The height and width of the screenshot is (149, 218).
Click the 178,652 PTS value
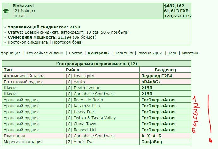coord(178,16)
